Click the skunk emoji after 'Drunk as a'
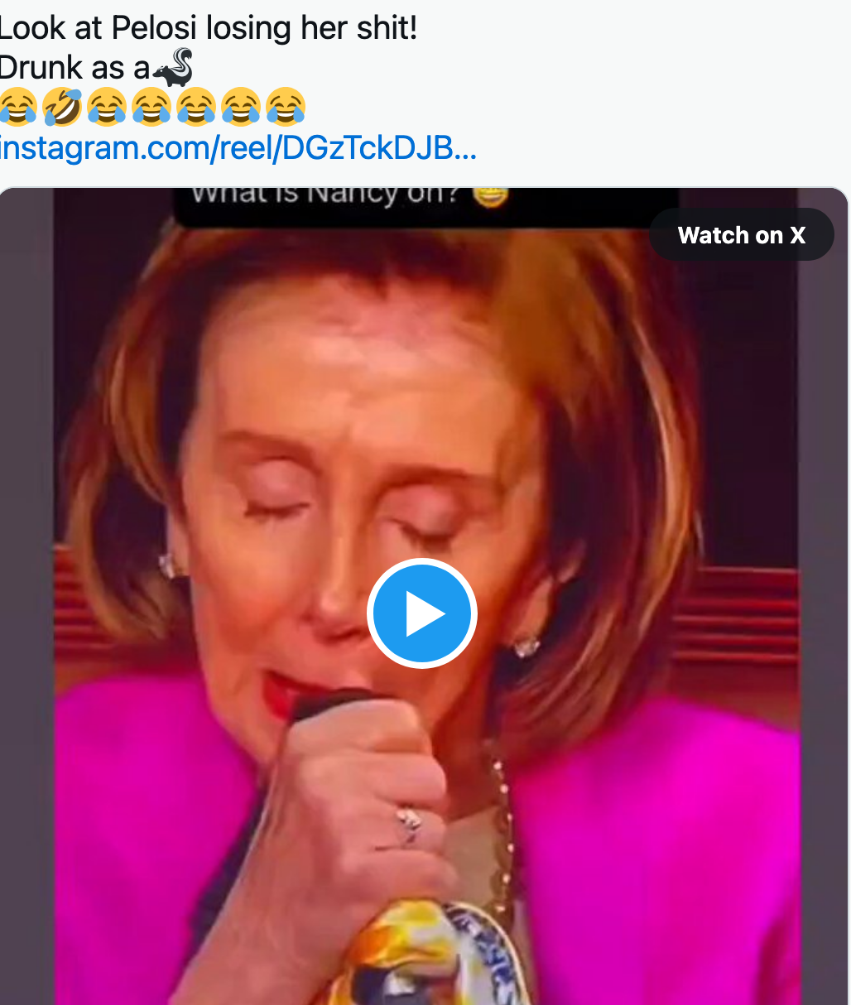Viewport: 851px width, 1005px height. coord(173,68)
